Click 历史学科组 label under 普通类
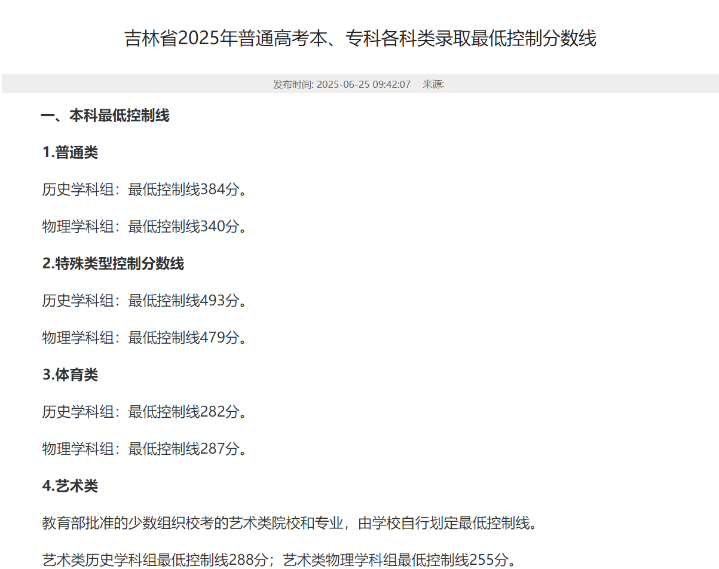719x569 pixels. tap(78, 190)
